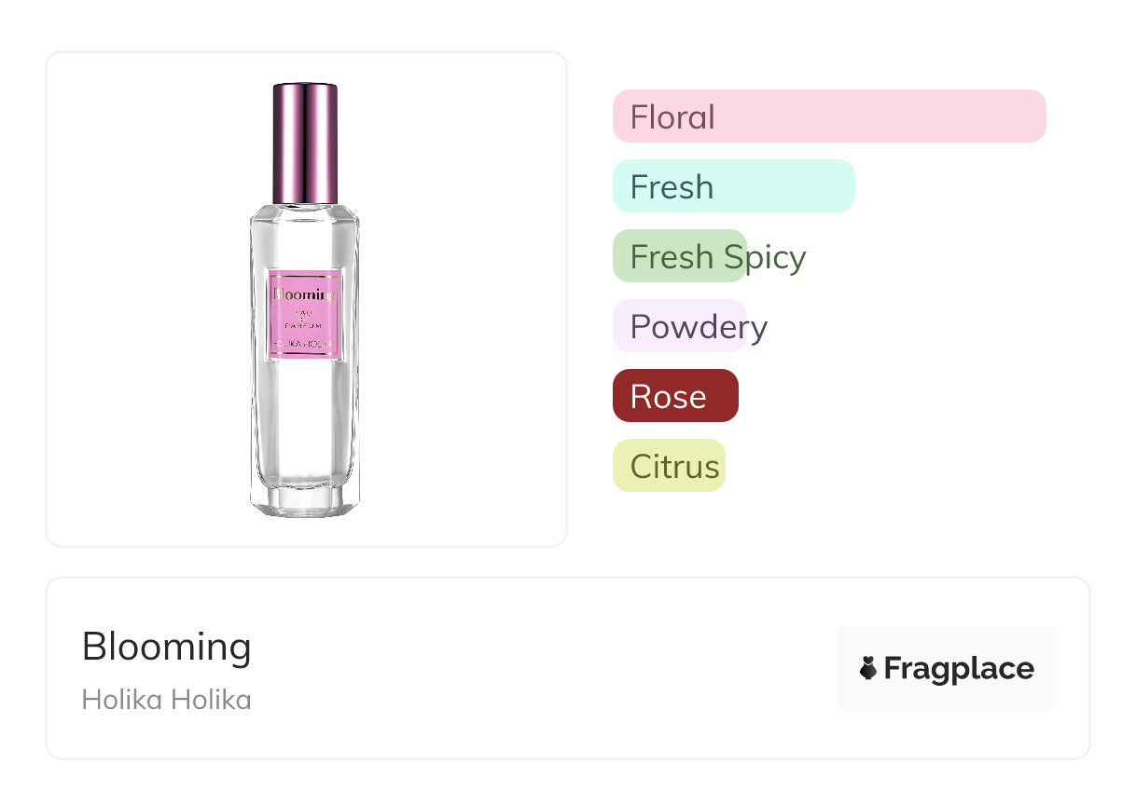This screenshot has width=1136, height=805.
Task: Open the Blooming perfume title
Action: pyautogui.click(x=167, y=647)
